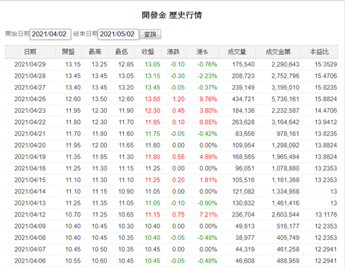Click the 成交金額 column header

[278, 52]
